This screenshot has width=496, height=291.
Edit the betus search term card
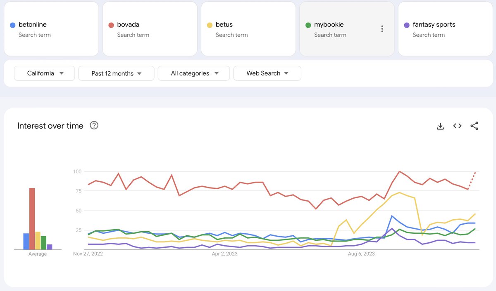pos(248,29)
